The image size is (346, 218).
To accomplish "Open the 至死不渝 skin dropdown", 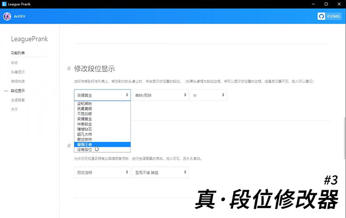I will pos(160,172).
